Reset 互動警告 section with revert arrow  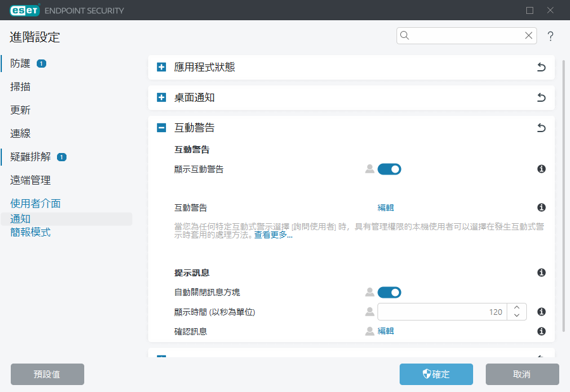tap(541, 128)
